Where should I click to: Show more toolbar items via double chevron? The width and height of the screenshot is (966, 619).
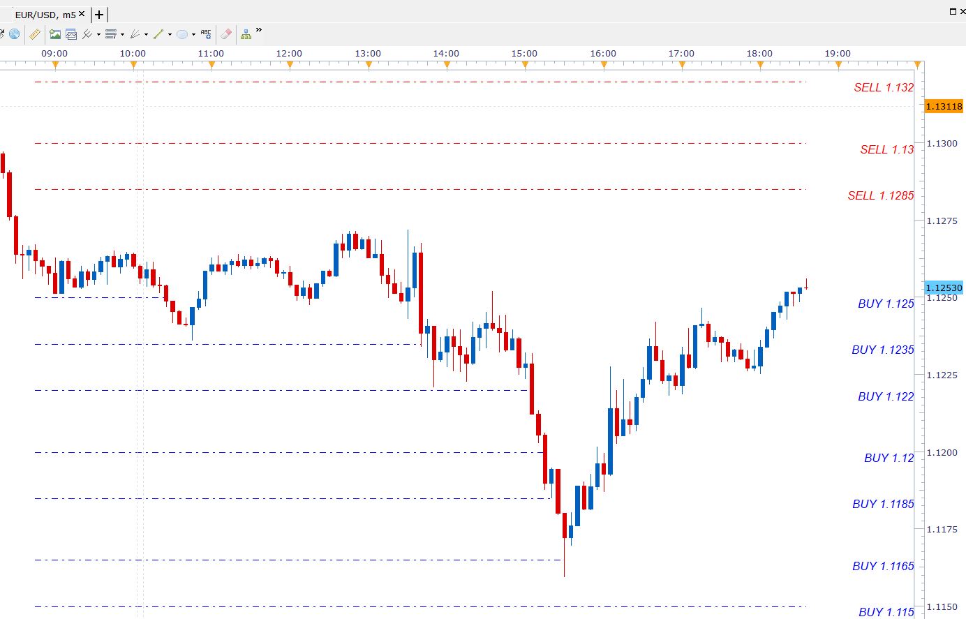point(259,30)
